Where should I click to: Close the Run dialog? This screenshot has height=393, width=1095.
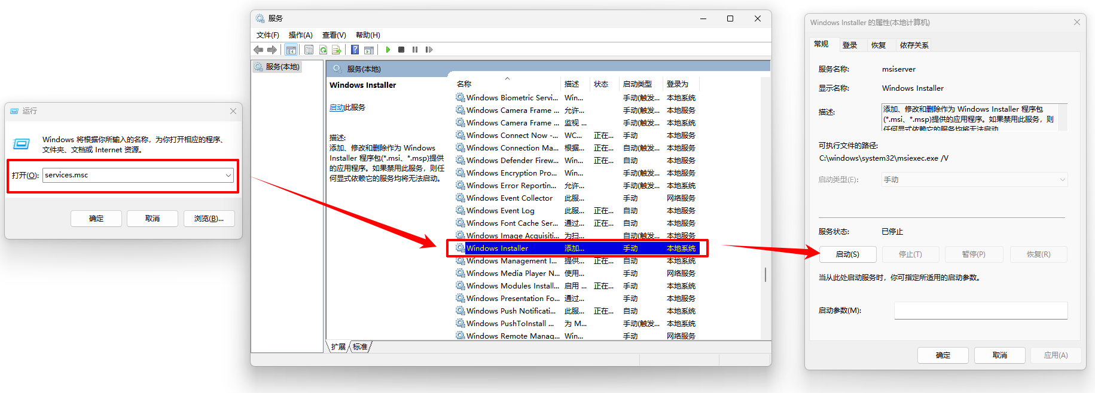[233, 111]
